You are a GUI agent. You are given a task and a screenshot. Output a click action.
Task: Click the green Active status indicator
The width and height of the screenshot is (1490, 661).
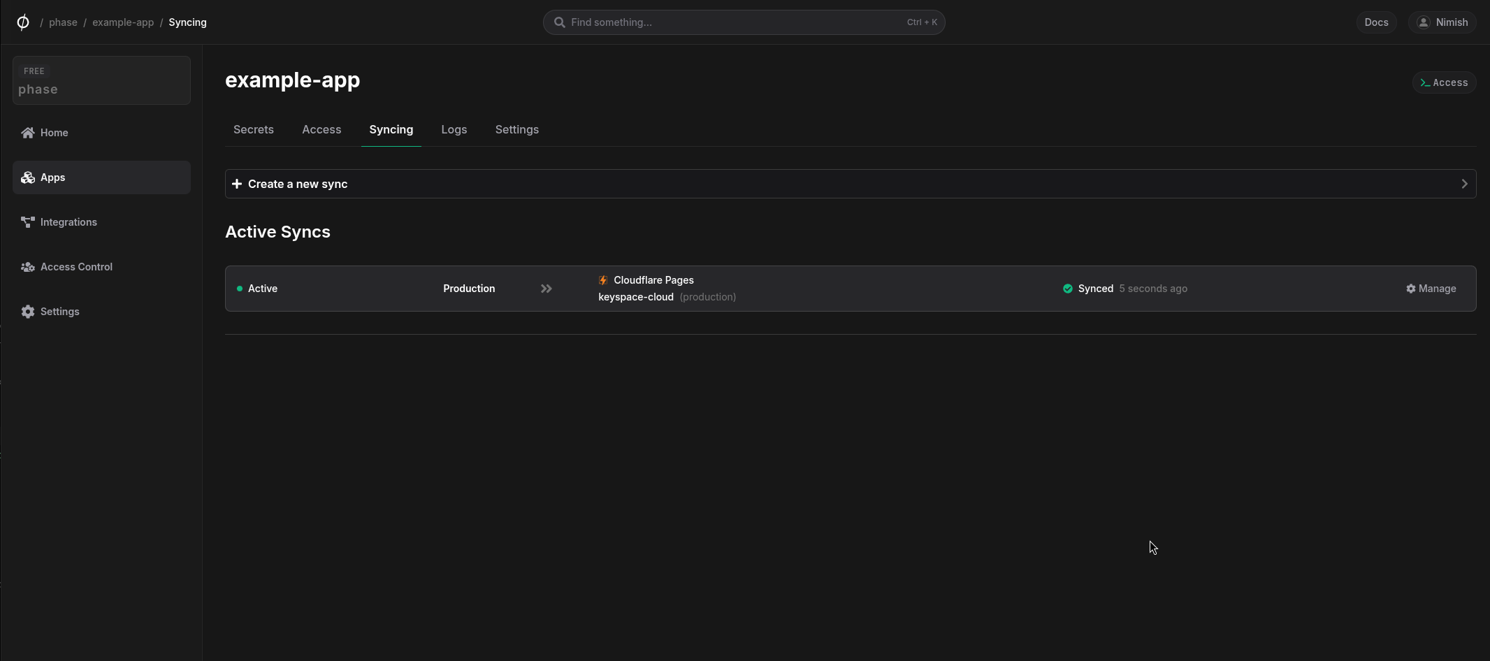[240, 289]
